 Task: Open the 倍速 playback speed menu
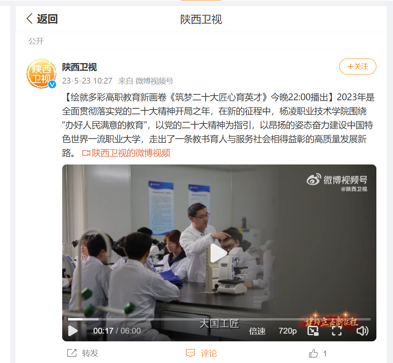click(x=257, y=331)
